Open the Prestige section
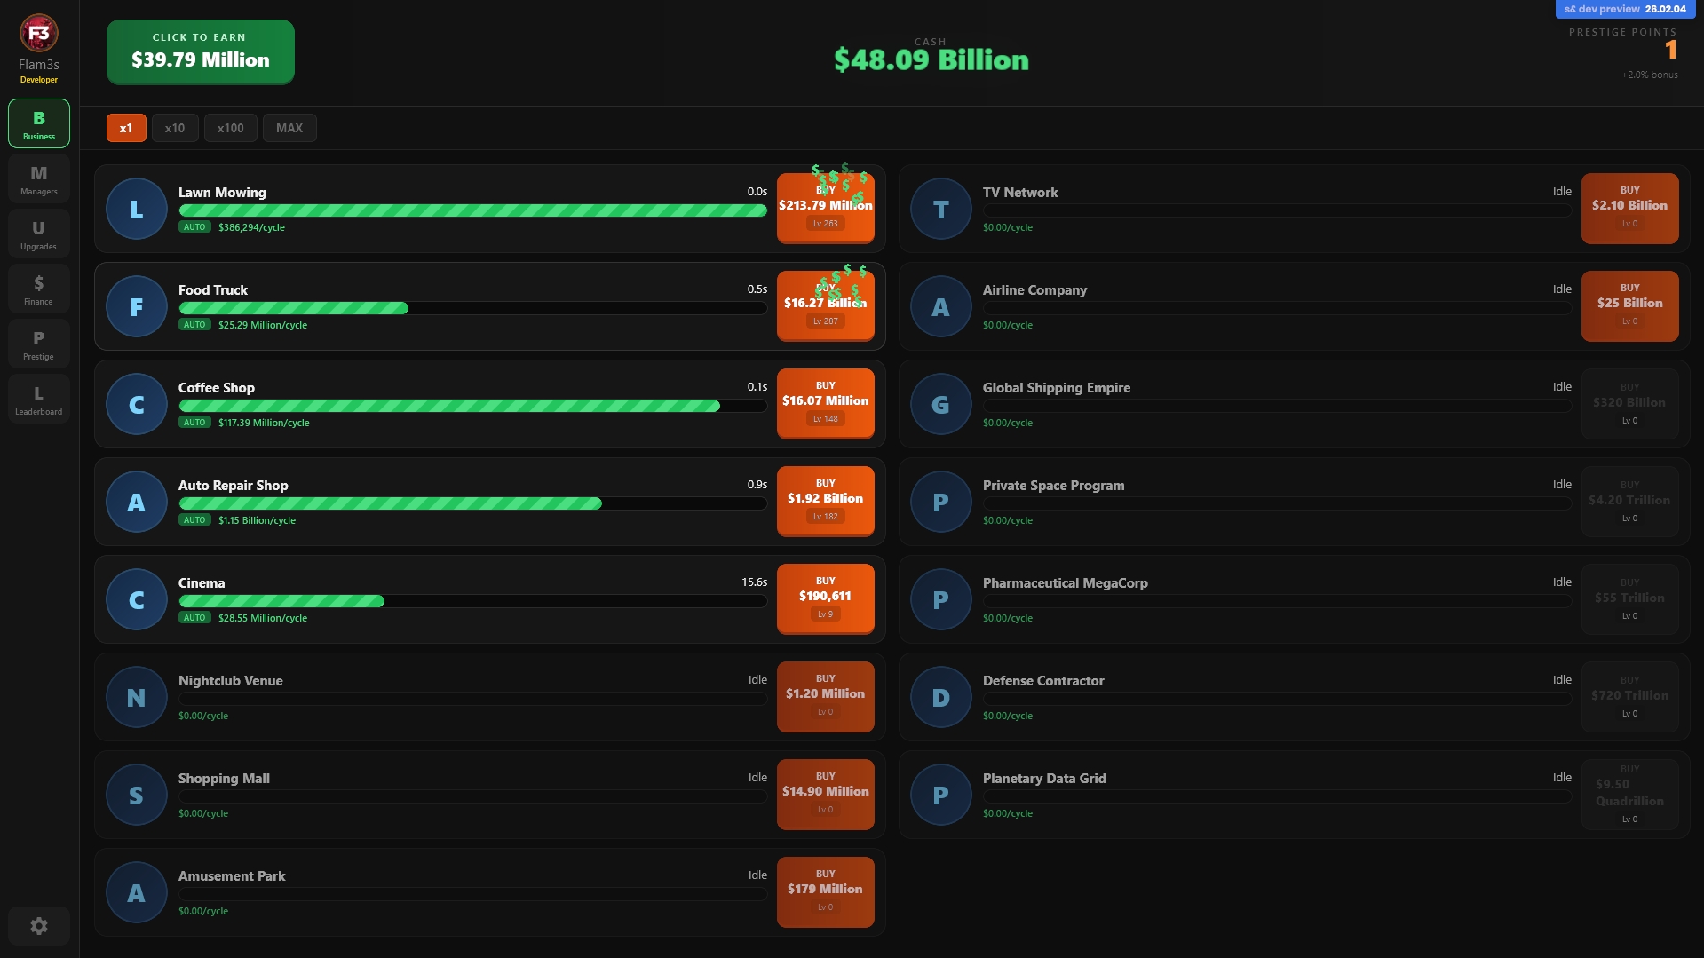This screenshot has height=958, width=1704. (x=38, y=344)
